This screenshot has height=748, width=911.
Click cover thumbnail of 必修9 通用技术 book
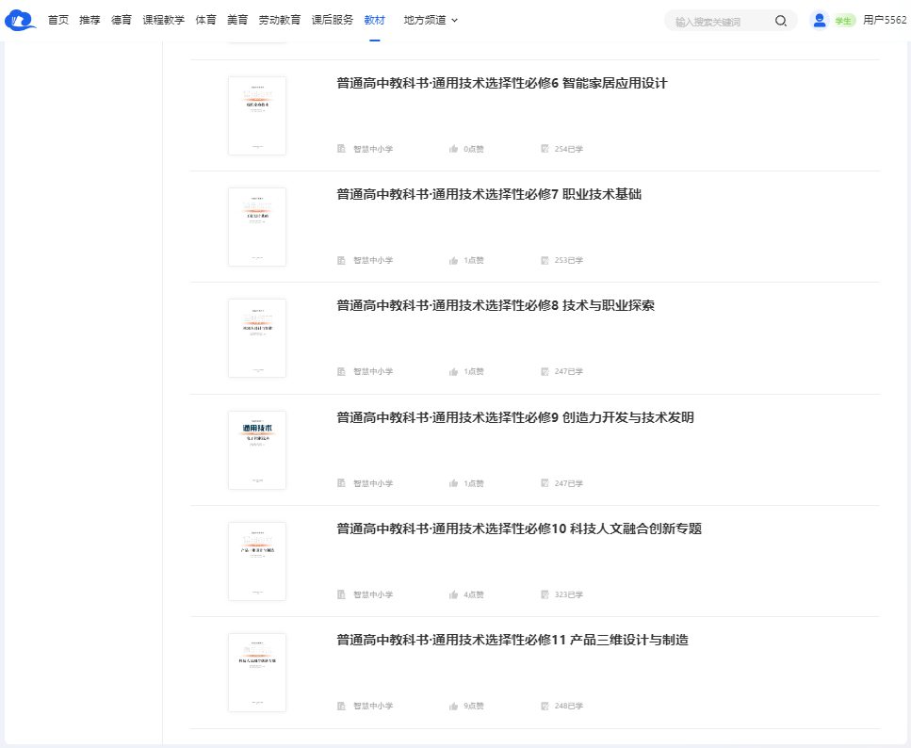tap(256, 450)
